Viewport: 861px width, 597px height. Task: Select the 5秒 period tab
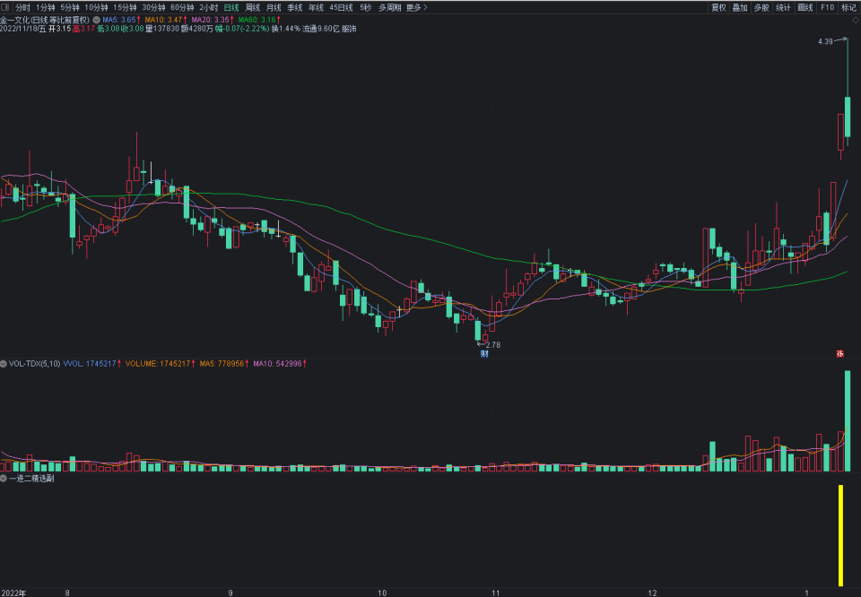point(366,8)
